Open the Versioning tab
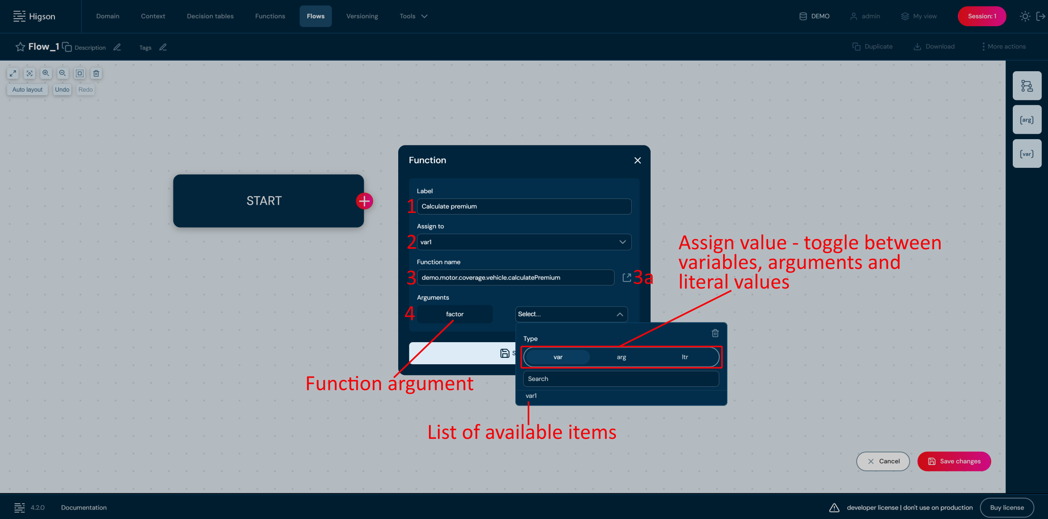The height and width of the screenshot is (519, 1048). tap(362, 16)
